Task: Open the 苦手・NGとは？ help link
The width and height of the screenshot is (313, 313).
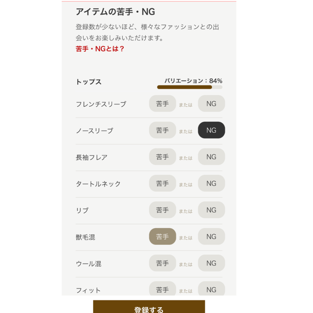Action: [x=100, y=49]
